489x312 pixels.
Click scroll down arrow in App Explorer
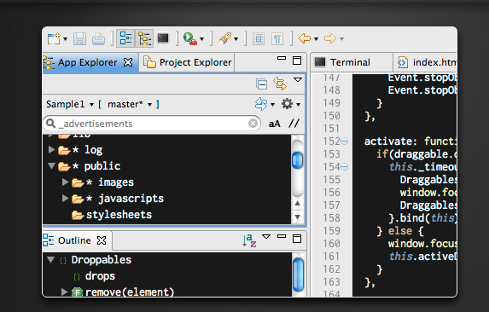[x=298, y=217]
